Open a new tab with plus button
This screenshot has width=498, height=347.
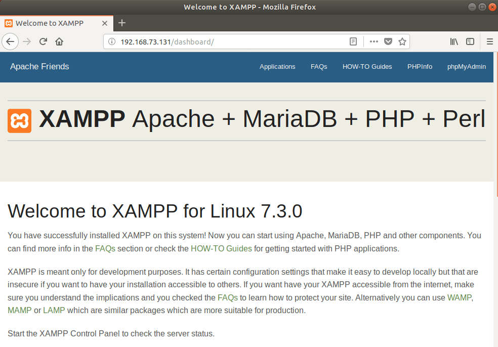tap(122, 23)
